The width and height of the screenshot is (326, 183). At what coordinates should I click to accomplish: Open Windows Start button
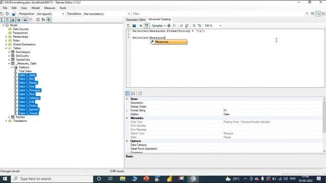point(5,179)
